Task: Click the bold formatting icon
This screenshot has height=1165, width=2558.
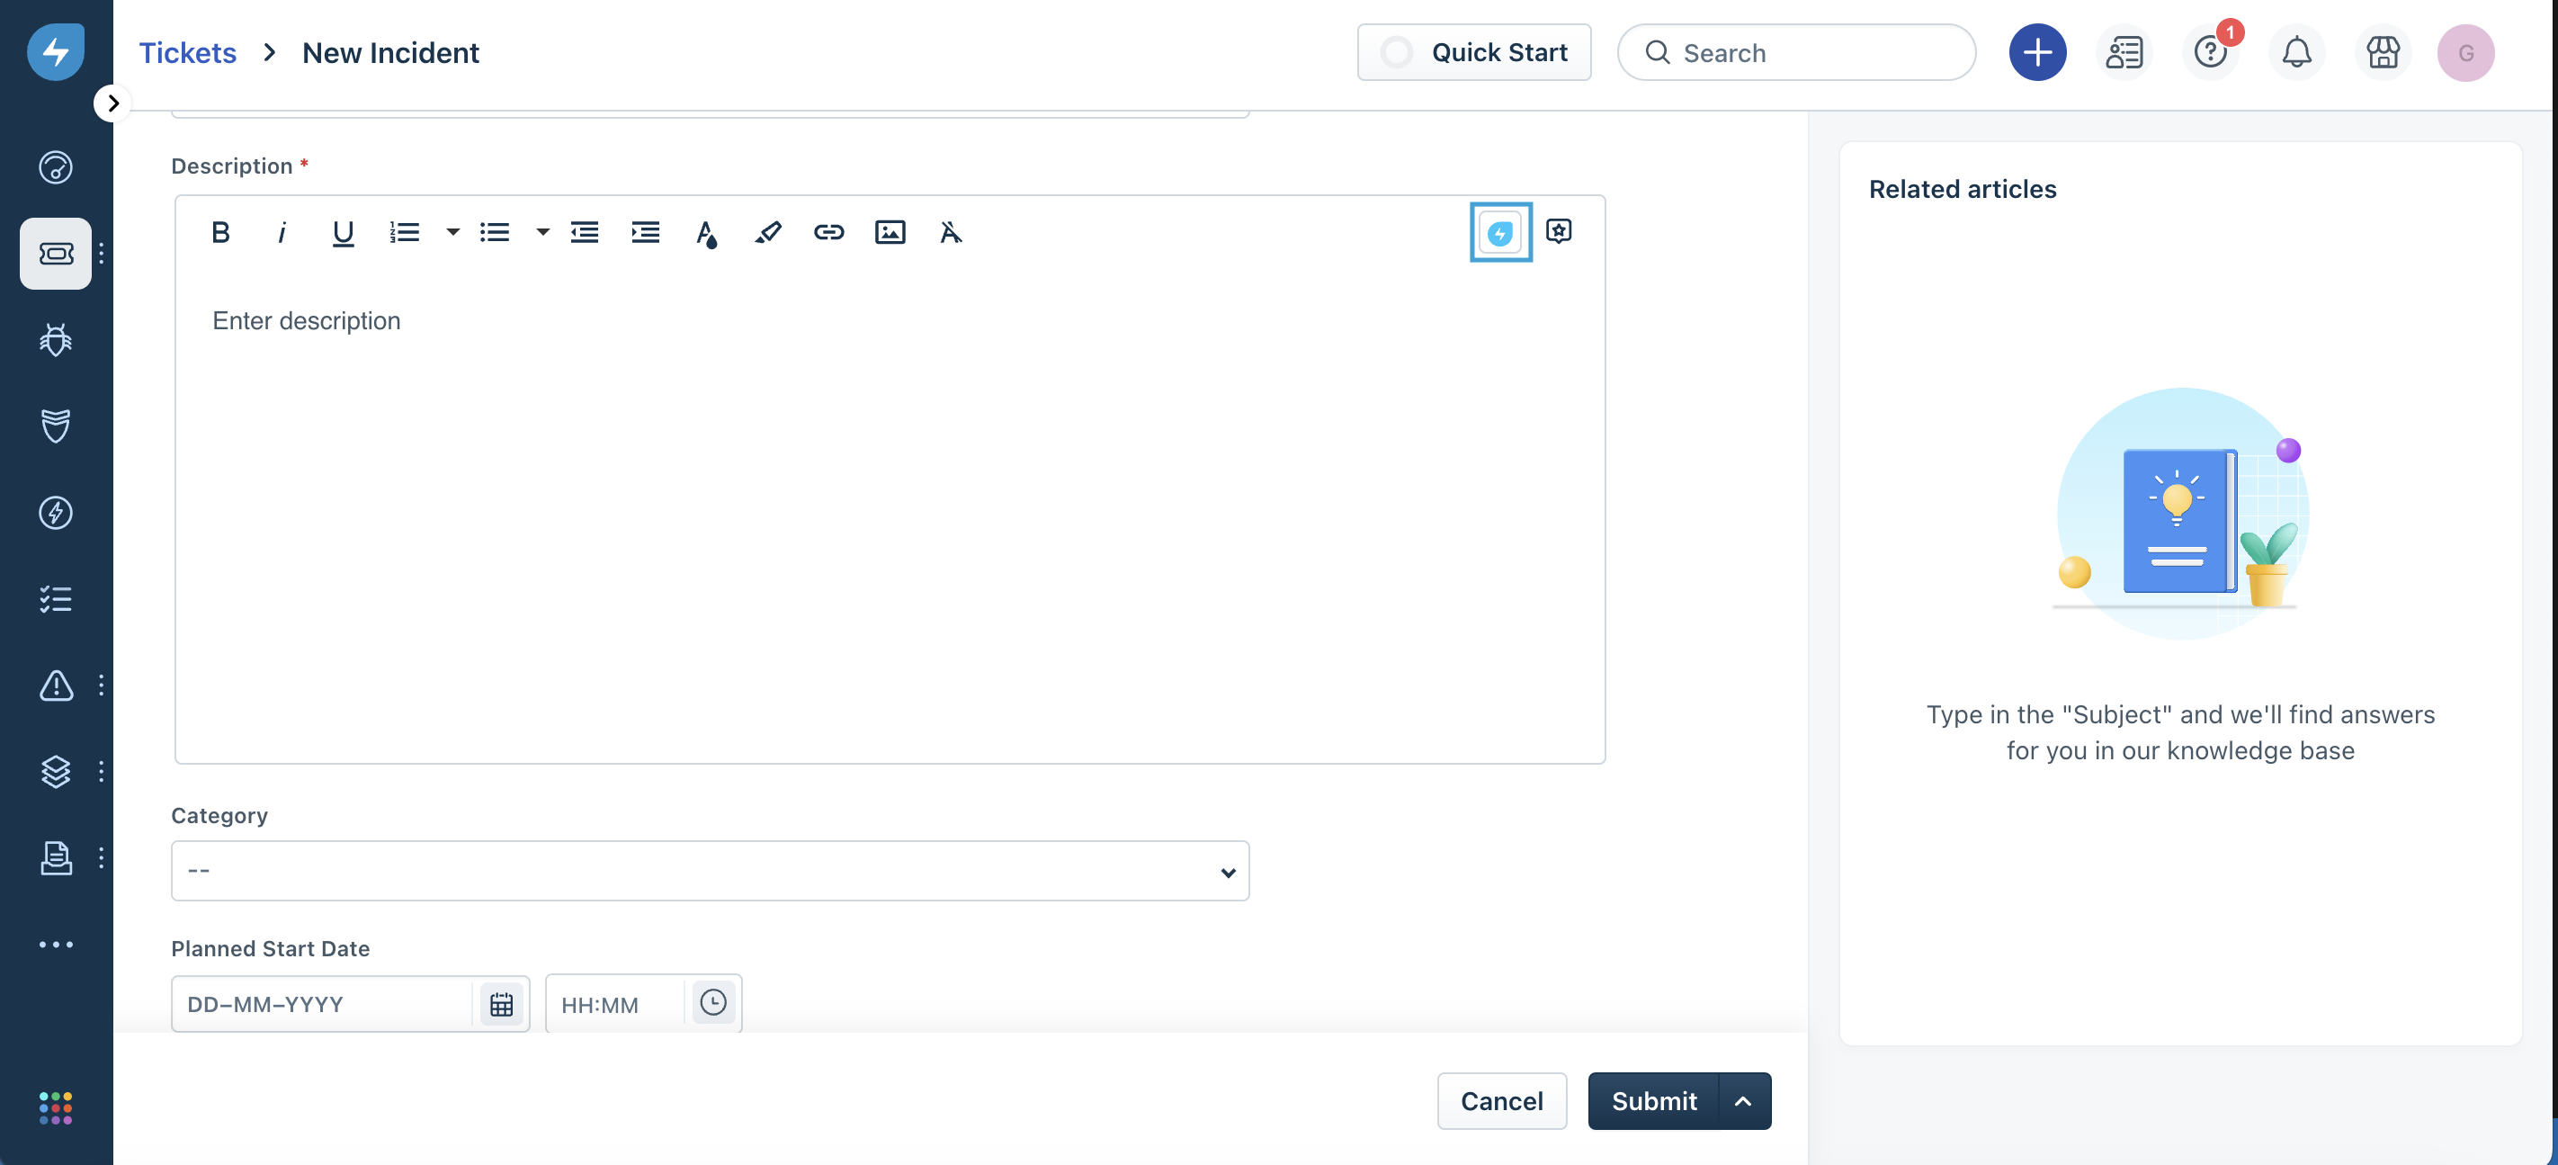Action: click(x=220, y=232)
